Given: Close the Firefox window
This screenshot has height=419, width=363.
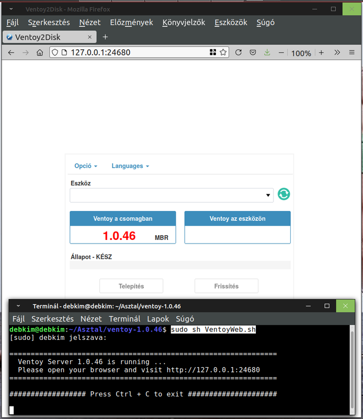Looking at the screenshot, I should tap(351, 9).
